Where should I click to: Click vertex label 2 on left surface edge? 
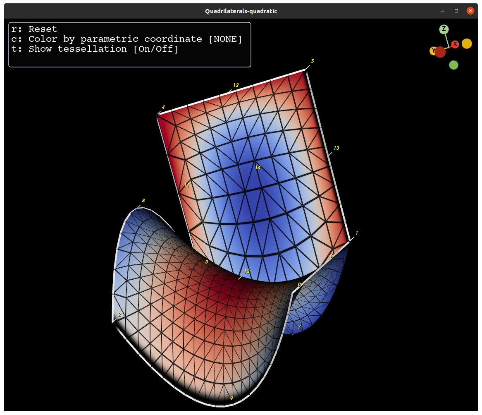click(119, 314)
